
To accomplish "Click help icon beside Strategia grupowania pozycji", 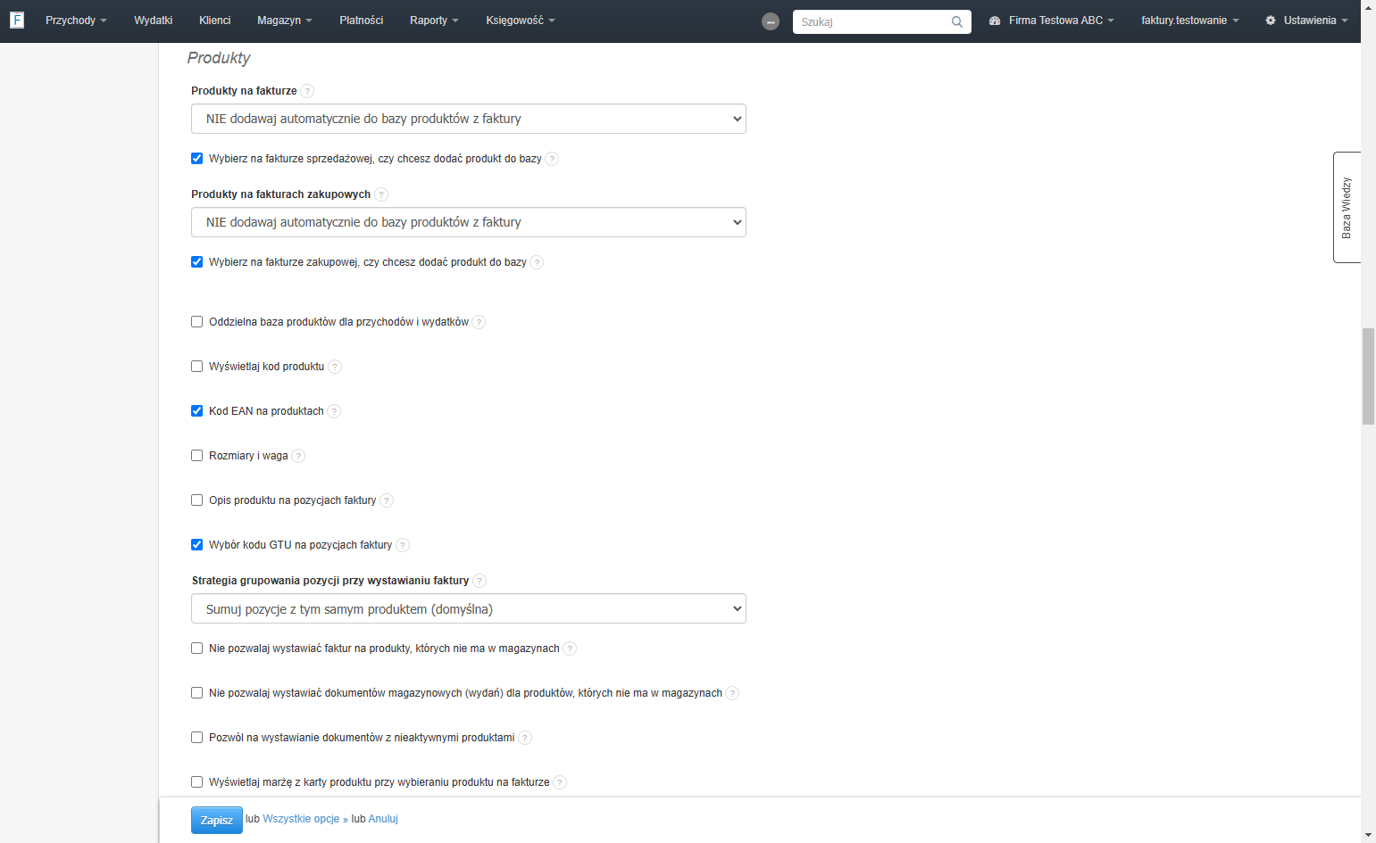I will (480, 581).
